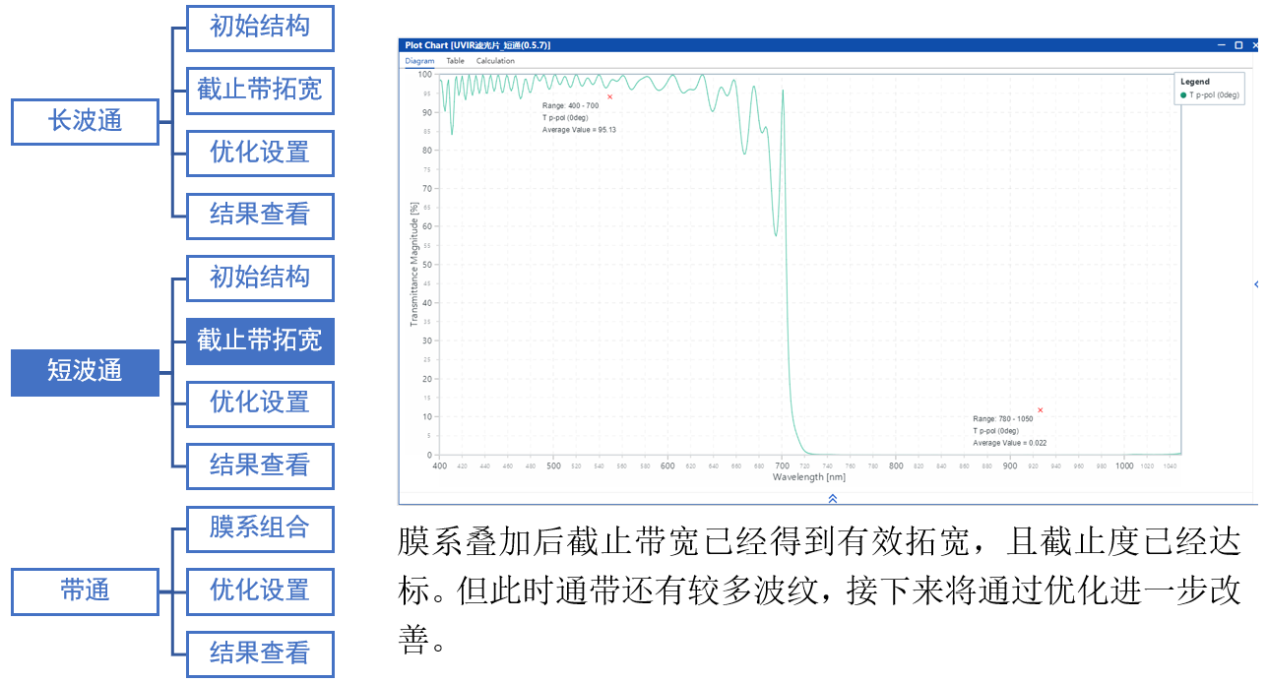The image size is (1268, 683).
Task: Switch to the Table tab
Action: 455,61
